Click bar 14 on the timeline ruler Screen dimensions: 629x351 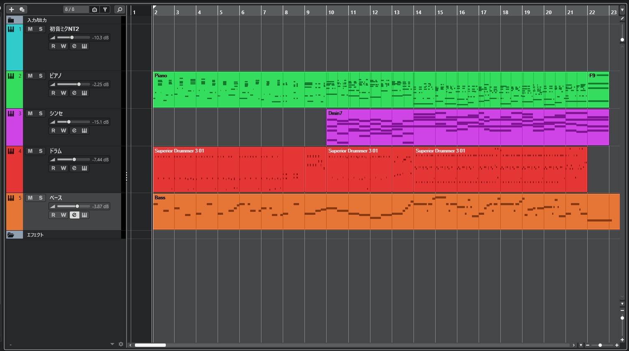pos(418,12)
